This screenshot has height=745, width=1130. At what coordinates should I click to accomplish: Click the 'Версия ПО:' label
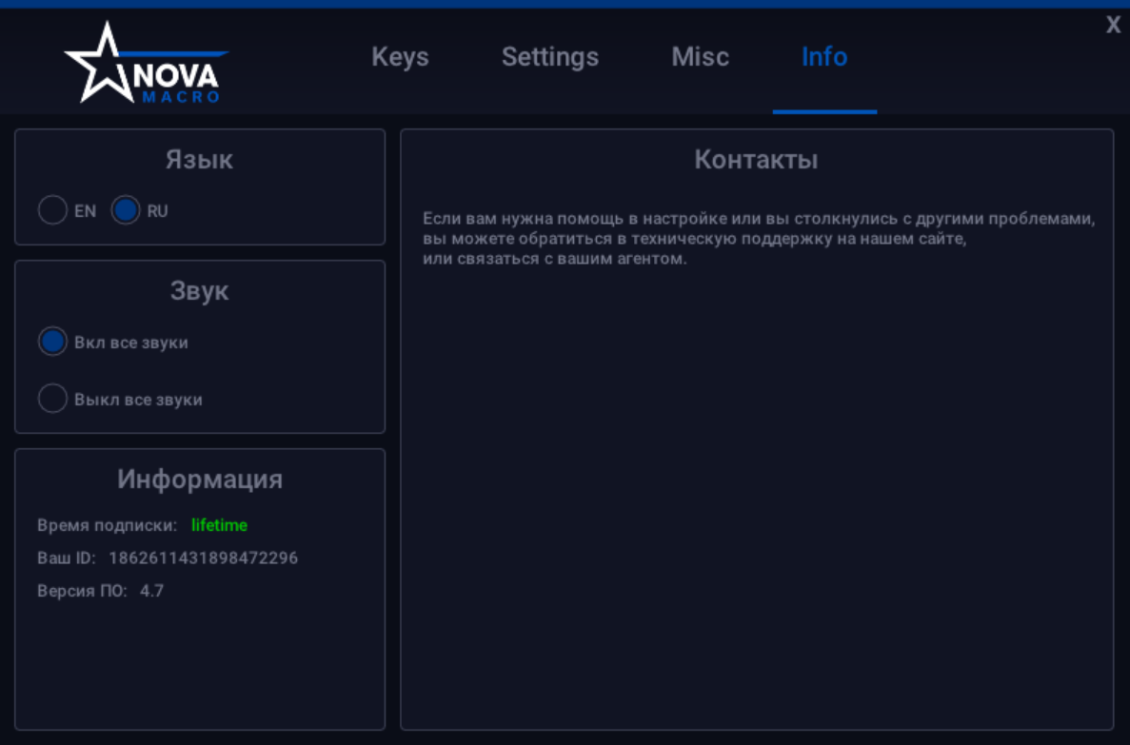coord(82,591)
